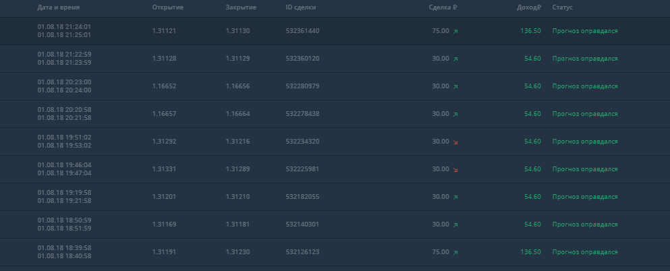670x271 pixels.
Task: Click the 01.08.18 18:39:58 timestamp
Action: click(x=64, y=248)
